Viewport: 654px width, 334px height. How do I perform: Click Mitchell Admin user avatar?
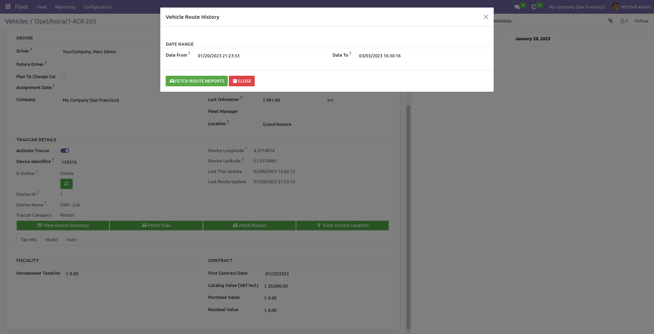pyautogui.click(x=615, y=7)
